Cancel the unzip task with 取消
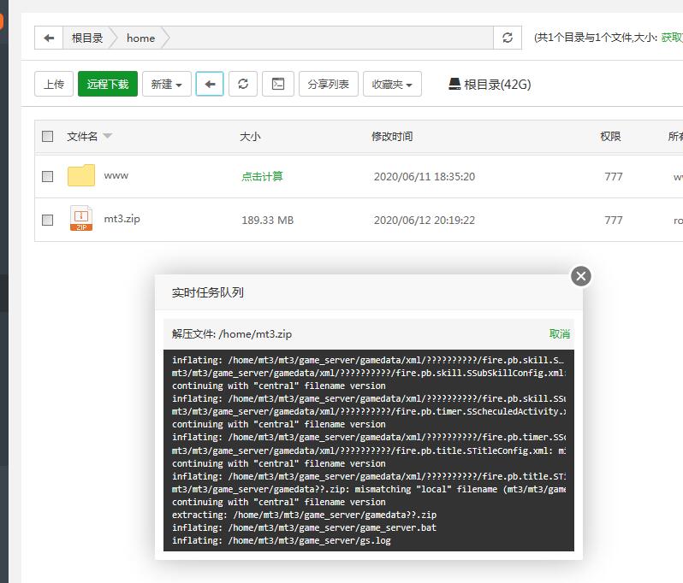This screenshot has width=683, height=583. (559, 334)
